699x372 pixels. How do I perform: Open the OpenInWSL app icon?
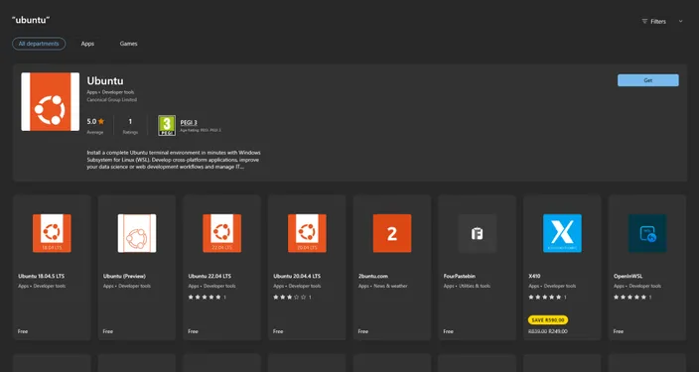pyautogui.click(x=647, y=233)
